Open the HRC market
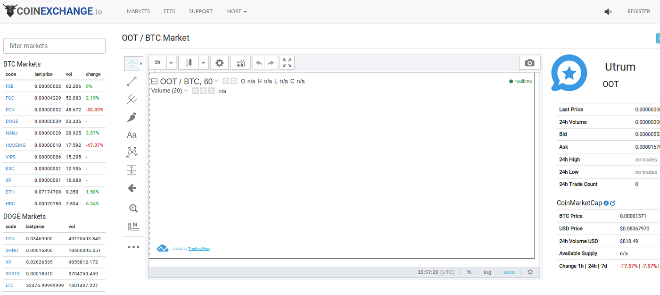This screenshot has width=660, height=295. click(10, 203)
